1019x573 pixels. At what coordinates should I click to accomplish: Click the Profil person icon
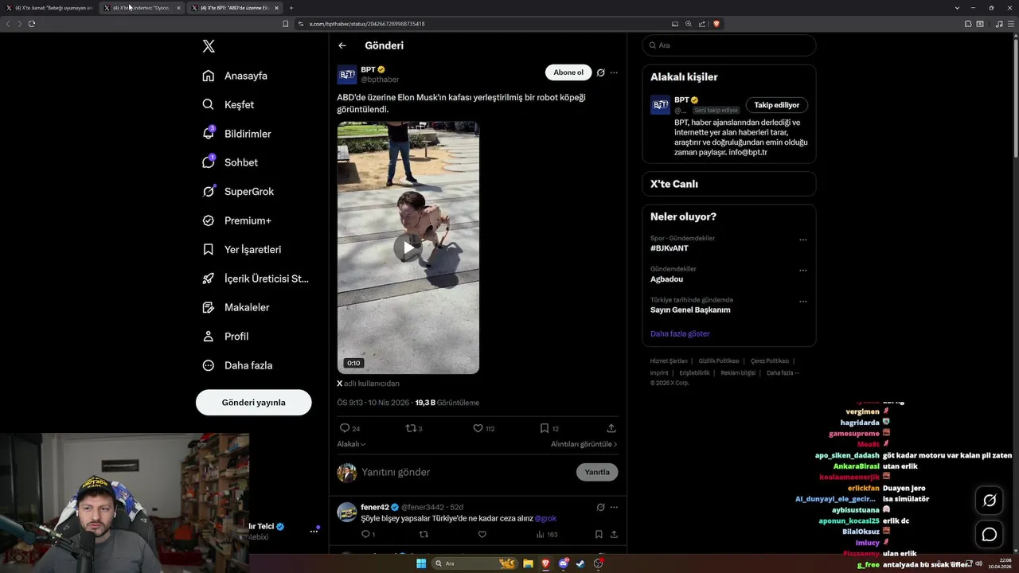pos(208,336)
